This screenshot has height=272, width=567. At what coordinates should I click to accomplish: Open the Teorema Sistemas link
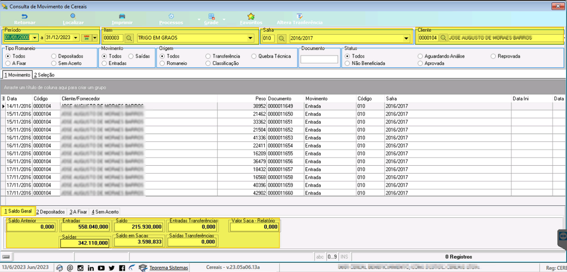pos(169,268)
